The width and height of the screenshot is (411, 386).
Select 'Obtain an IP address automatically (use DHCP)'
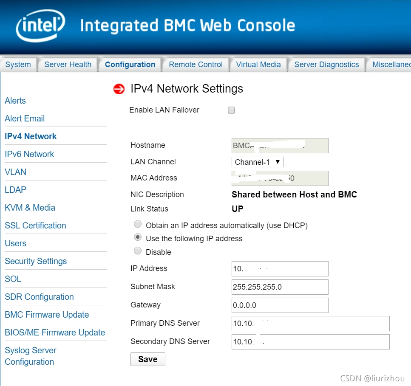137,224
